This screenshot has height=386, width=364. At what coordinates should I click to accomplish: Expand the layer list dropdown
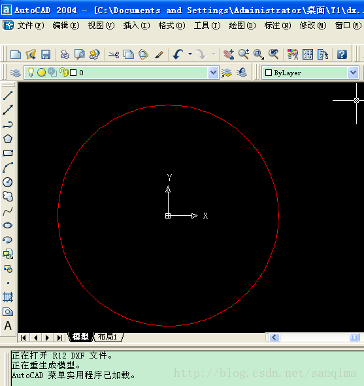(x=213, y=73)
